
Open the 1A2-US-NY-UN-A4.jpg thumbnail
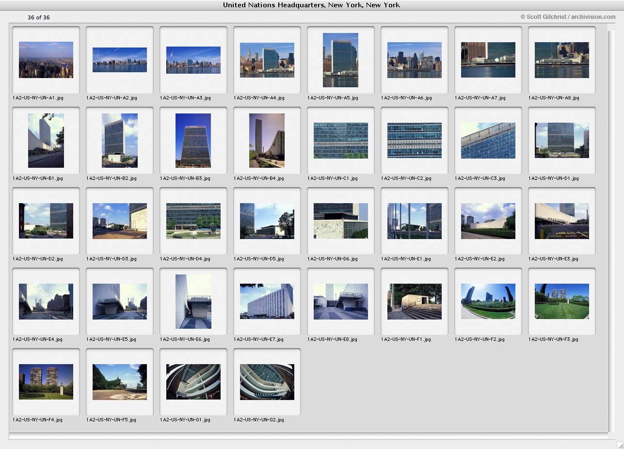pos(267,60)
